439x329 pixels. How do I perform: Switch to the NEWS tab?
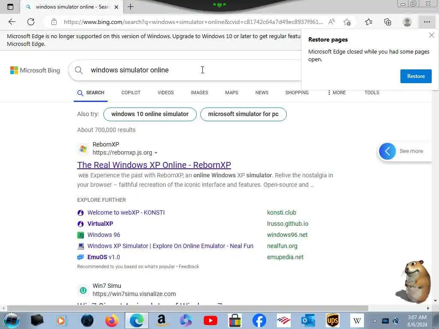(x=262, y=93)
